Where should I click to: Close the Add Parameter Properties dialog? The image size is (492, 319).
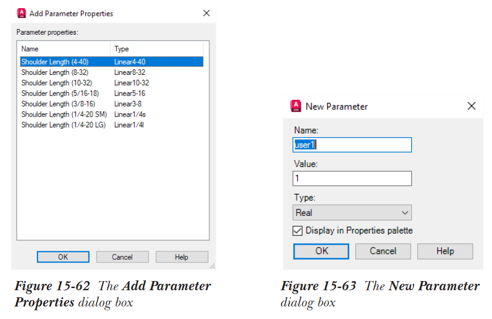point(206,13)
